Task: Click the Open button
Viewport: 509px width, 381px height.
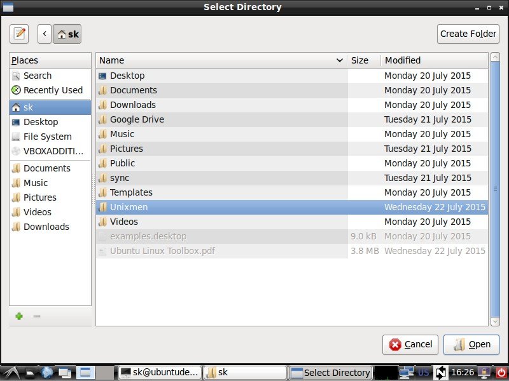Action: (x=471, y=344)
